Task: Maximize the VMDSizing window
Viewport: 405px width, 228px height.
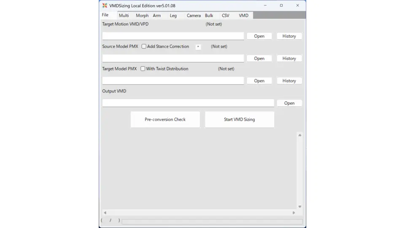Action: [281, 5]
